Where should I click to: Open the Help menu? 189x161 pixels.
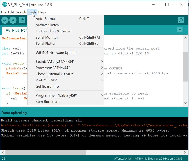point(42,12)
